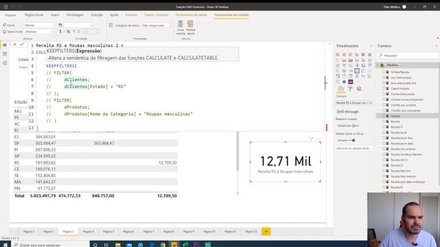Click Adicionar os campos de drill-through

click(354, 148)
